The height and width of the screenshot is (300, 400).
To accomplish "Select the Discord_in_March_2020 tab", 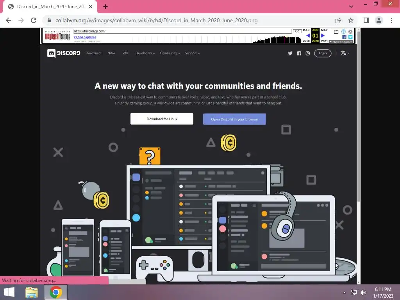I will tap(50, 7).
